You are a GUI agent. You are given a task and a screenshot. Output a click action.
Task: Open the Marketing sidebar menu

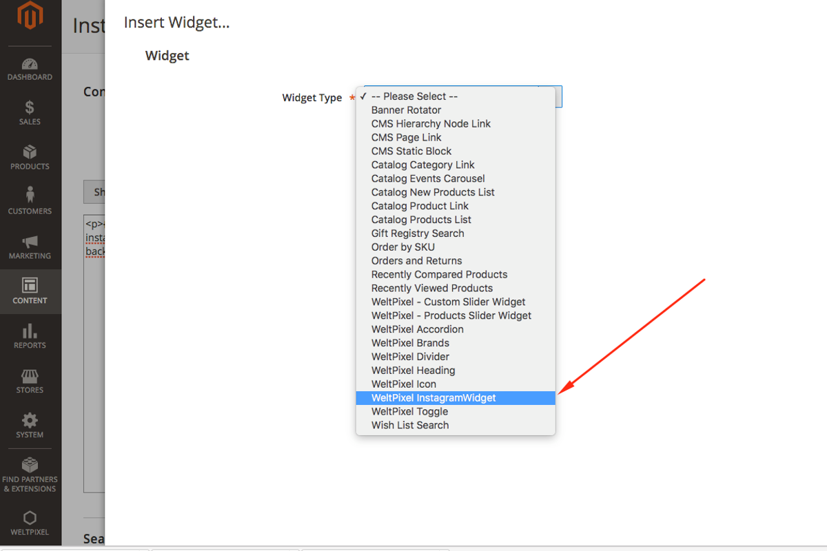30,247
